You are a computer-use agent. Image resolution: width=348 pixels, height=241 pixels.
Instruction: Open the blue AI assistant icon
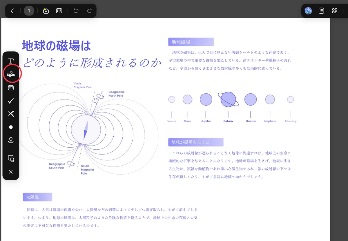tap(308, 11)
